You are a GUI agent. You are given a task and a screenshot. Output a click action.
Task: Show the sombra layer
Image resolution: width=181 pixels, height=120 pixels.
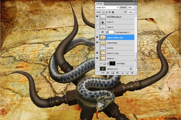click(x=97, y=48)
